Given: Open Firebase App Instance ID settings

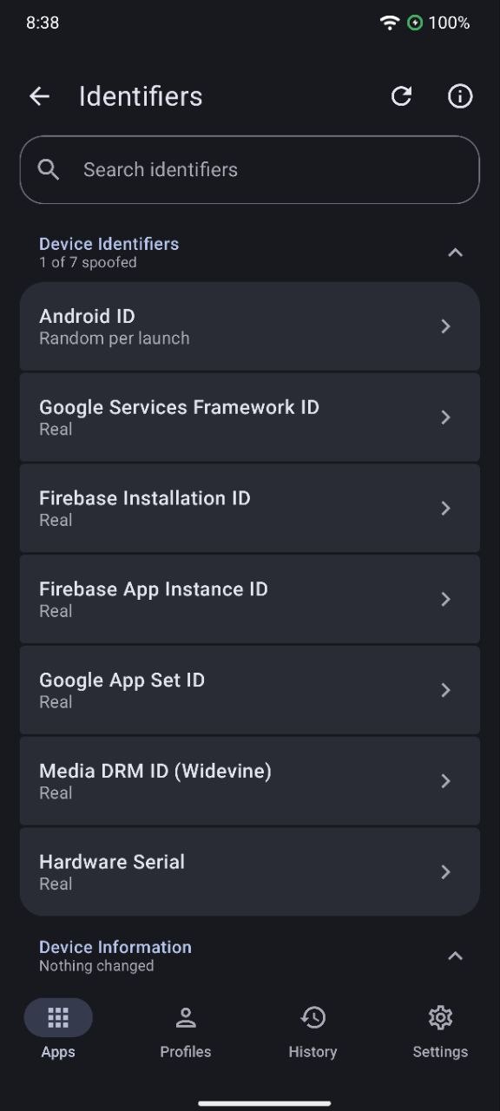Looking at the screenshot, I should pyautogui.click(x=250, y=599).
